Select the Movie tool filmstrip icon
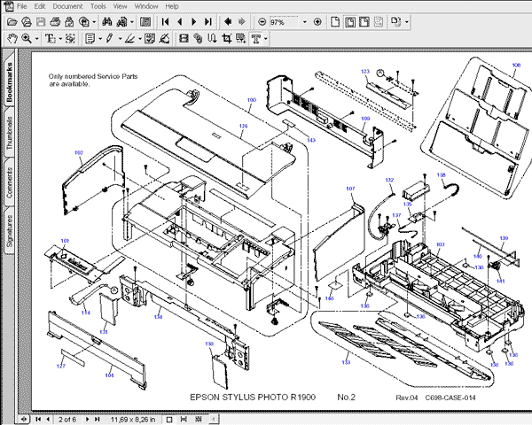Image resolution: width=532 pixels, height=425 pixels. 184,39
